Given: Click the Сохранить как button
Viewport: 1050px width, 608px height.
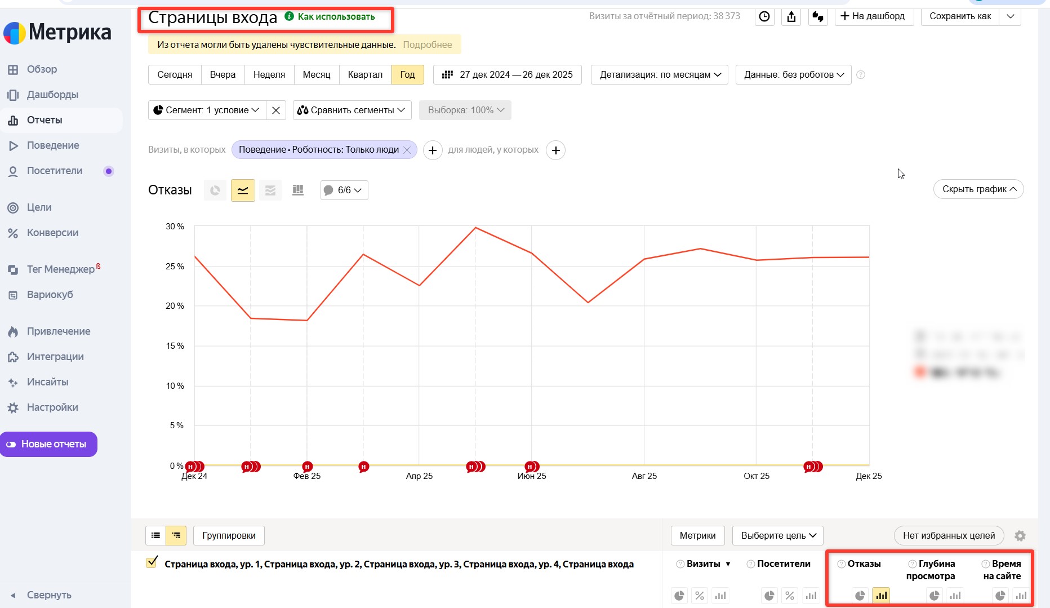Looking at the screenshot, I should [x=960, y=16].
